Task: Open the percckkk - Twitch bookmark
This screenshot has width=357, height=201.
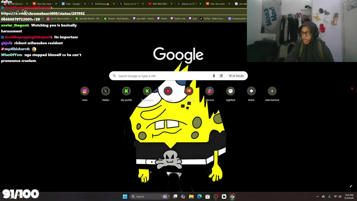Action: click(x=143, y=19)
